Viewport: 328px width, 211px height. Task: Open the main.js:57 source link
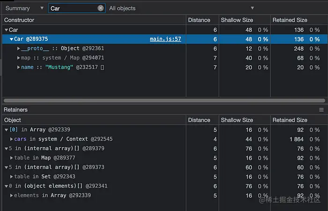pyautogui.click(x=165, y=39)
